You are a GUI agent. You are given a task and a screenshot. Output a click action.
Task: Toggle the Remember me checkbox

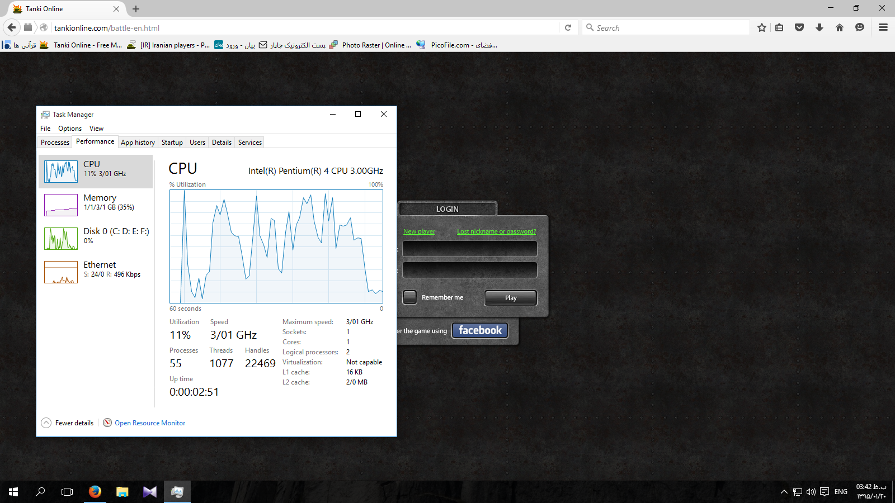[x=410, y=297]
